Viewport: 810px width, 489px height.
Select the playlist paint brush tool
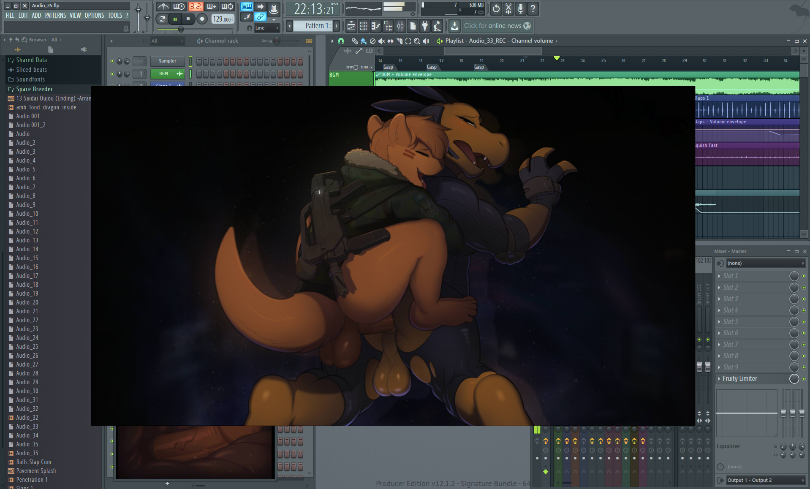click(364, 41)
